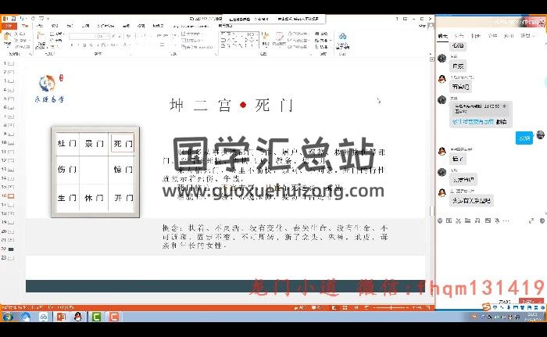Image resolution: width=547 pixels, height=337 pixels.
Task: Toggle italic formatting in the font group
Action: tap(78, 45)
